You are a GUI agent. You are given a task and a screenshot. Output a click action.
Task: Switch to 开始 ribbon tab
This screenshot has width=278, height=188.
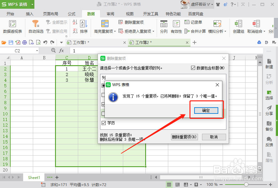[10, 14]
